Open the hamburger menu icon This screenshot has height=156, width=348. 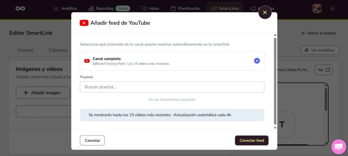pos(332,8)
